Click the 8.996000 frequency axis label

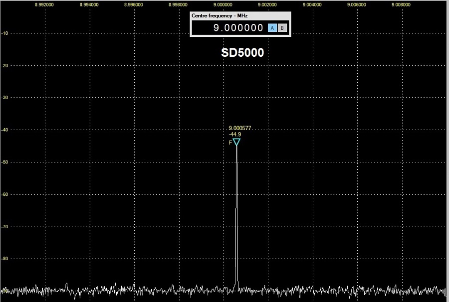click(134, 4)
